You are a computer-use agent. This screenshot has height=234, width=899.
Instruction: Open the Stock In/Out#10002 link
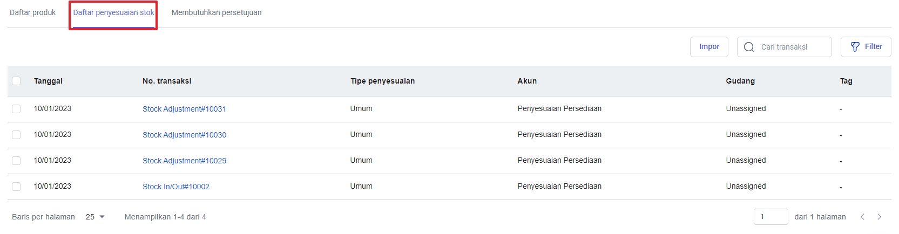coord(175,187)
